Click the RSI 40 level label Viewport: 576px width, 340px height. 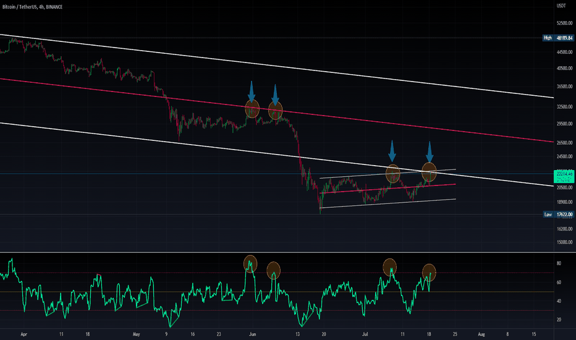(559, 301)
